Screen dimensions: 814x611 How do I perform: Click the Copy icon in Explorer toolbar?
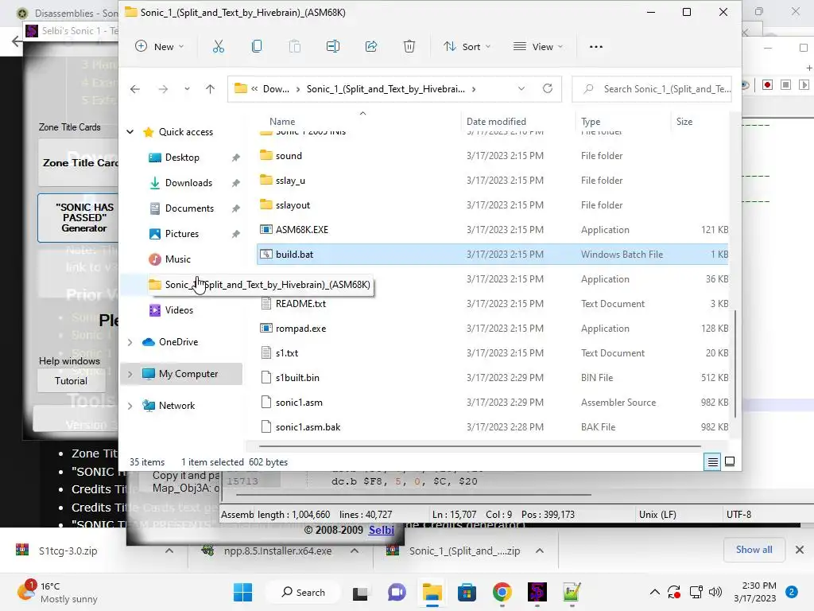pyautogui.click(x=257, y=47)
